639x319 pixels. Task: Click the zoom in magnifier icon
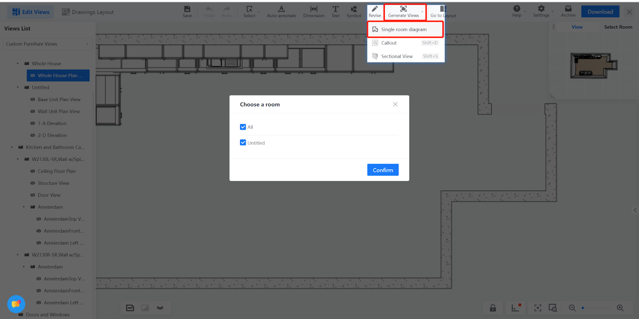(620, 308)
